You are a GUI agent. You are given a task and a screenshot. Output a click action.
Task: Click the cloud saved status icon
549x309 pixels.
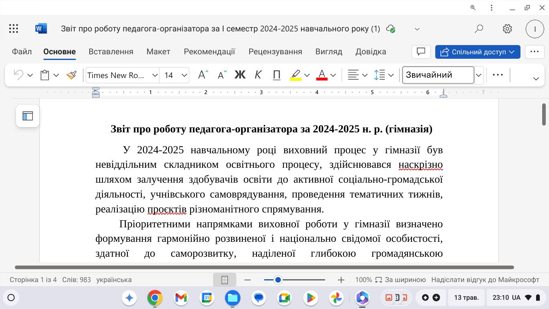(x=390, y=29)
